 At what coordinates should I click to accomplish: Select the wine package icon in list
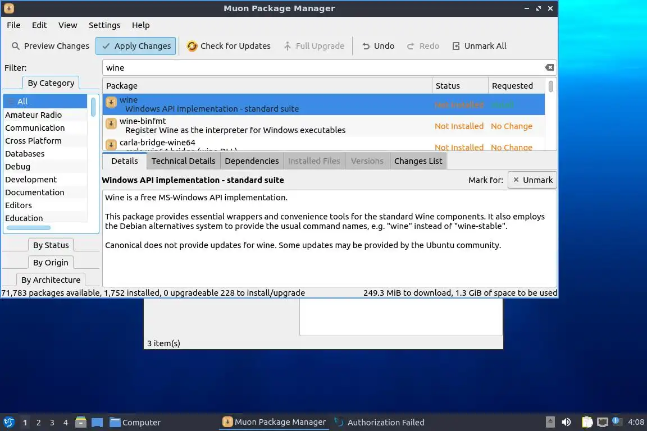[x=111, y=102]
